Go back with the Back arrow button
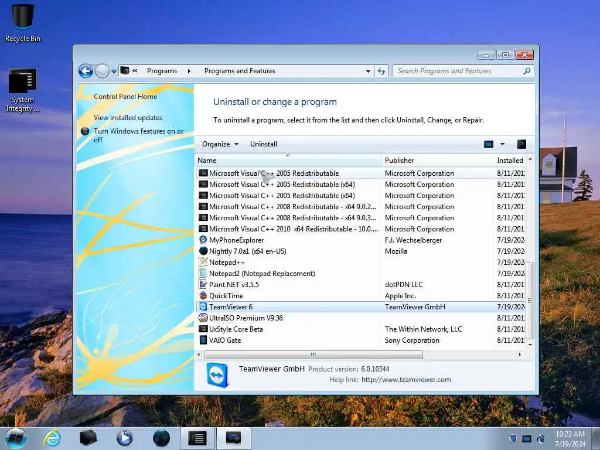This screenshot has width=600, height=450. [86, 71]
